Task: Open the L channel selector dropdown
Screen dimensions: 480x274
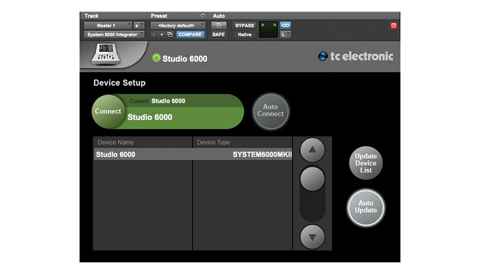Action: [x=285, y=34]
